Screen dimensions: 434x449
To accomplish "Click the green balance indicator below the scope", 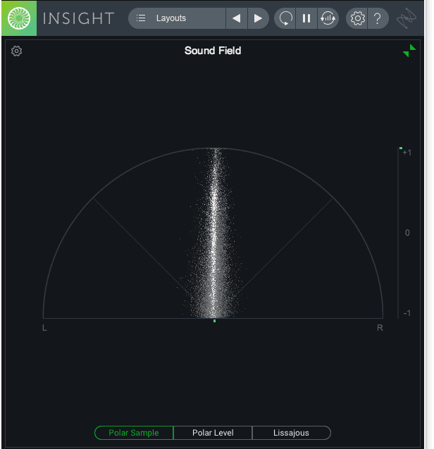I will pyautogui.click(x=214, y=321).
